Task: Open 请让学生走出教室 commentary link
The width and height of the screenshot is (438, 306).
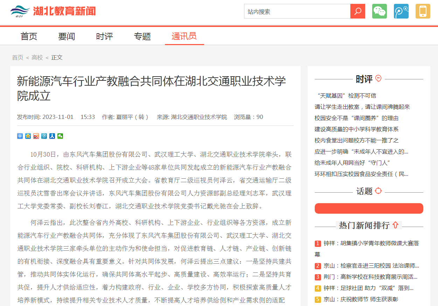Action: click(362, 107)
